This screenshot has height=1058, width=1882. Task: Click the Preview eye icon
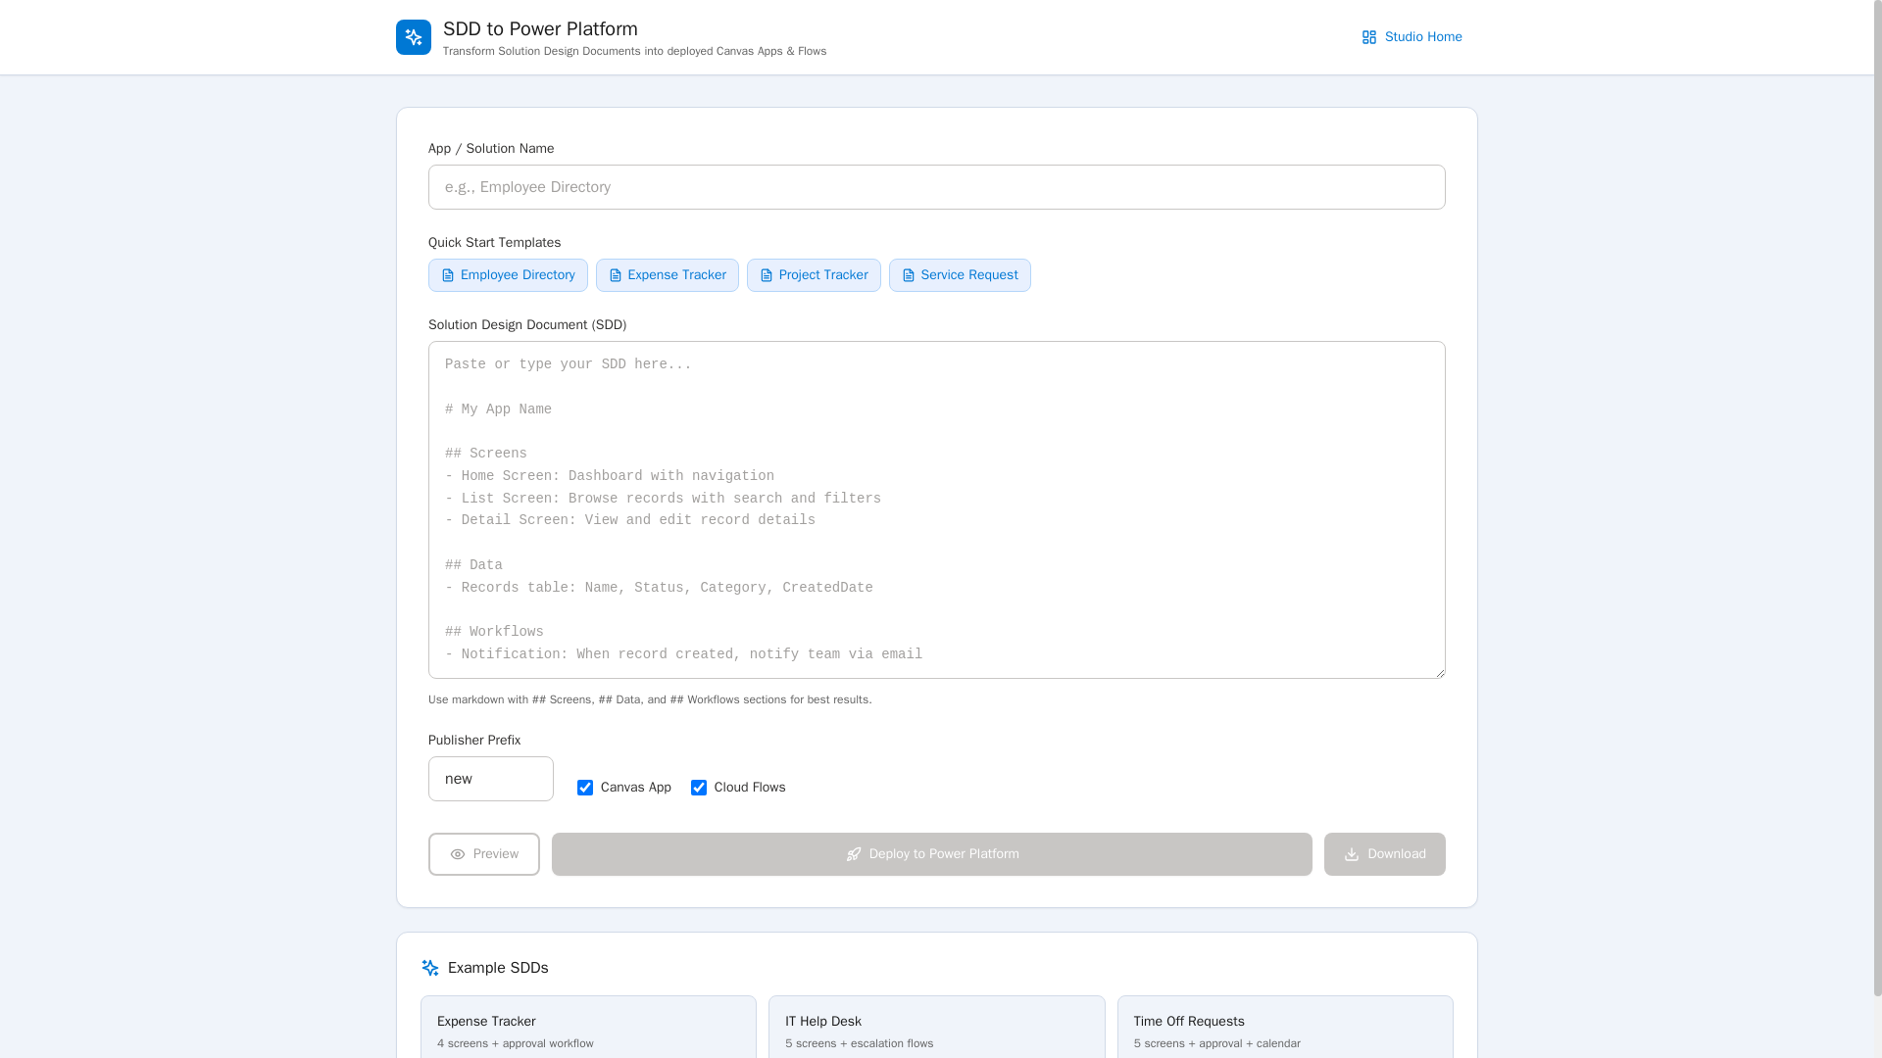click(x=458, y=854)
